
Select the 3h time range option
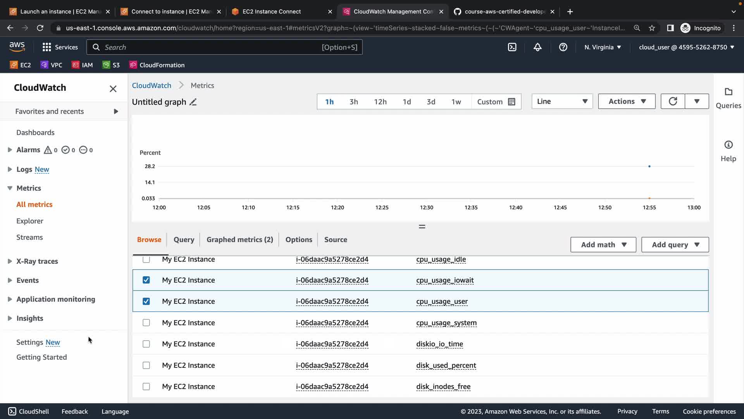(353, 102)
